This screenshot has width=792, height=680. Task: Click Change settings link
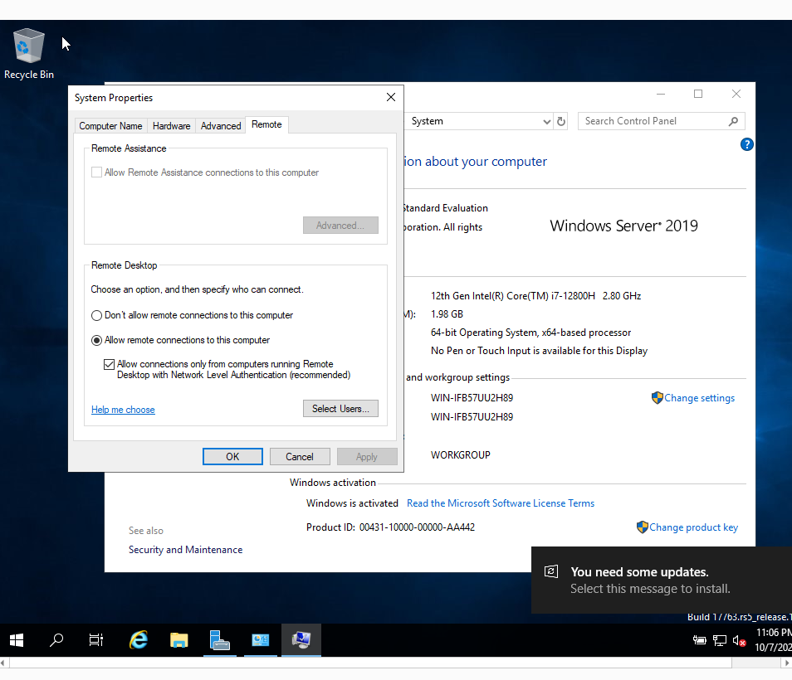click(x=699, y=398)
